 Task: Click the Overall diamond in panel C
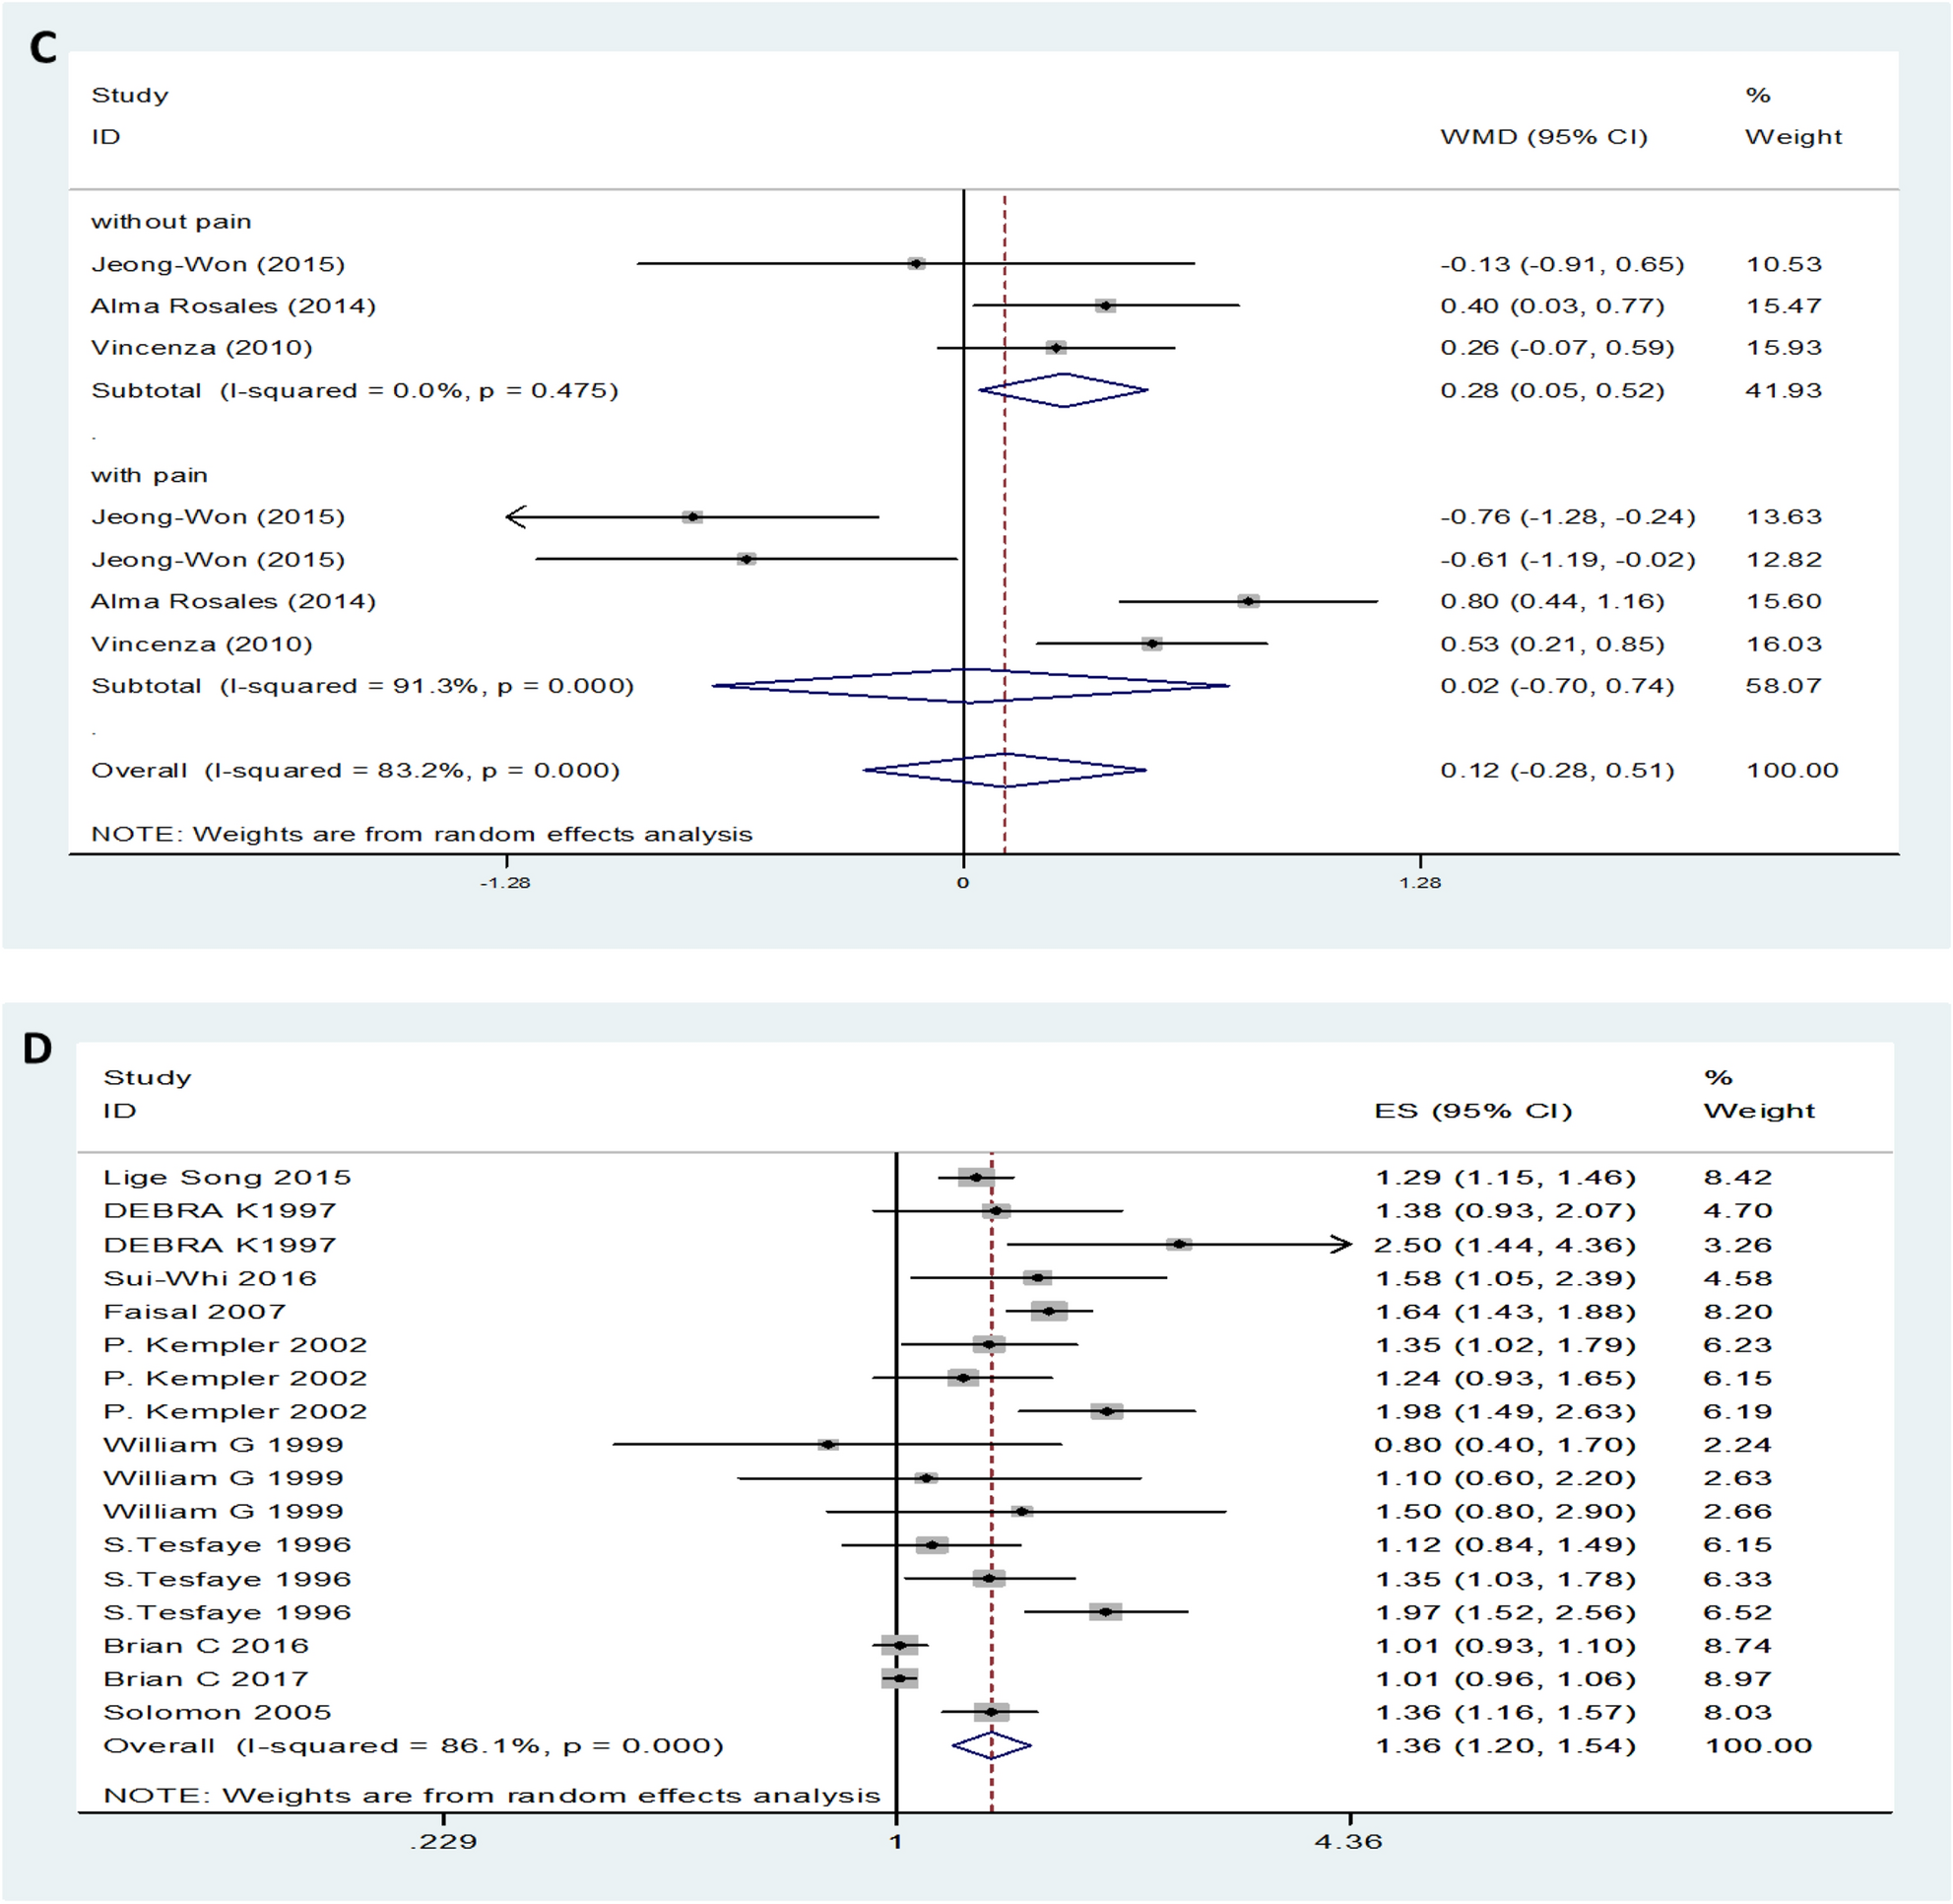point(1005,770)
